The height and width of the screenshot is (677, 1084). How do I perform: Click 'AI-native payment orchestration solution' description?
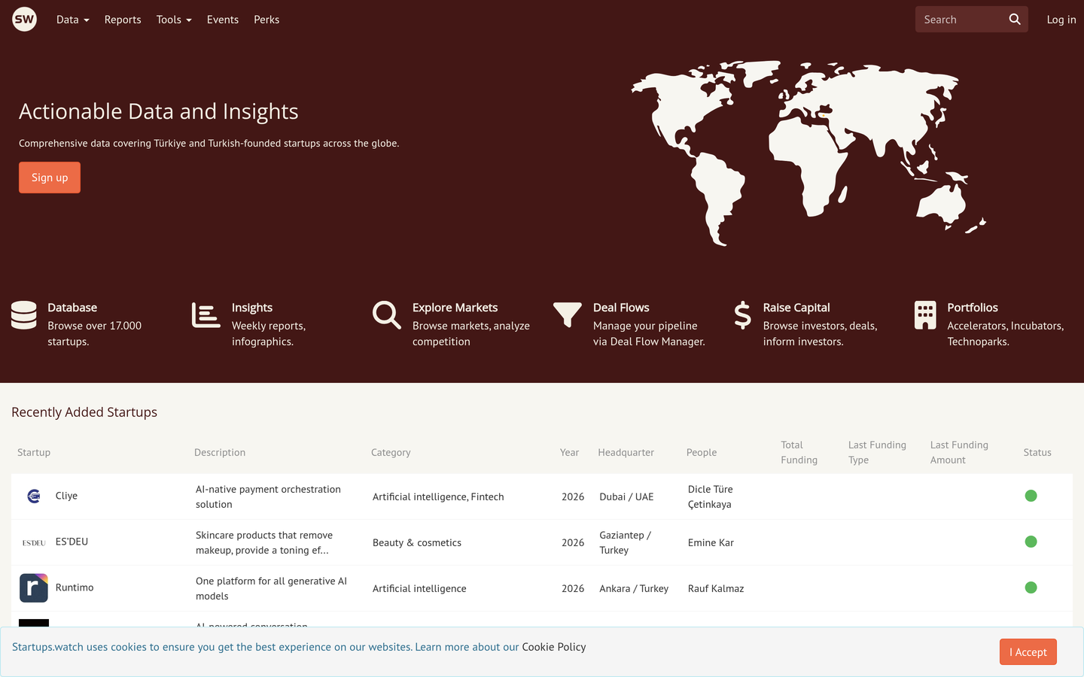coord(268,496)
